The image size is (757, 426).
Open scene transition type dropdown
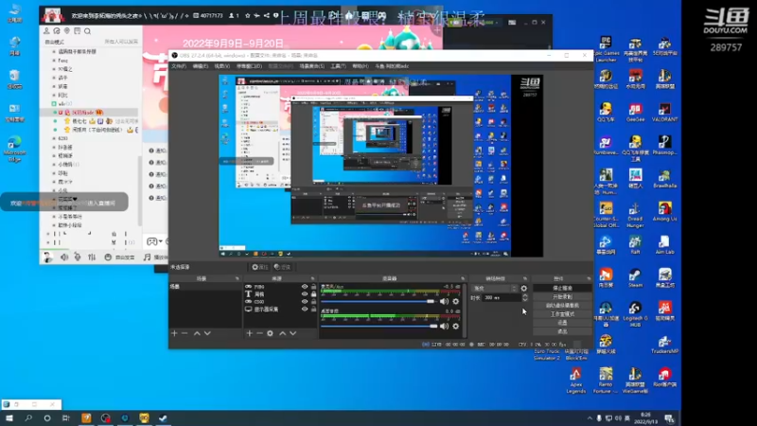click(494, 289)
